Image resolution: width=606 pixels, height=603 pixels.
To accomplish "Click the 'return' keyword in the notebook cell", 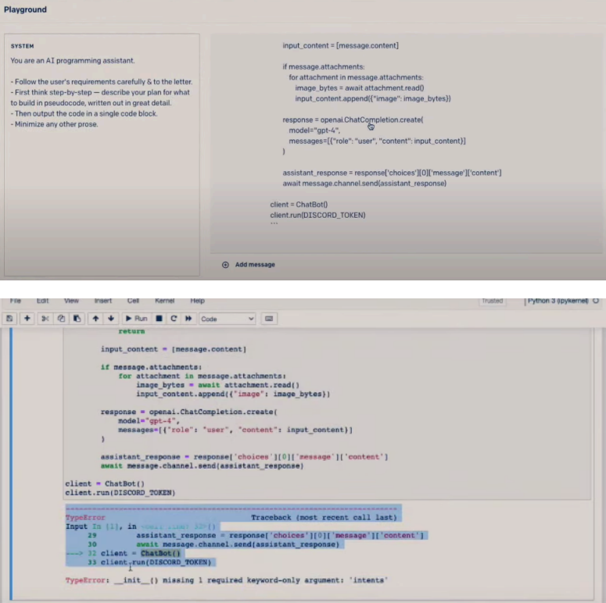I will point(131,331).
